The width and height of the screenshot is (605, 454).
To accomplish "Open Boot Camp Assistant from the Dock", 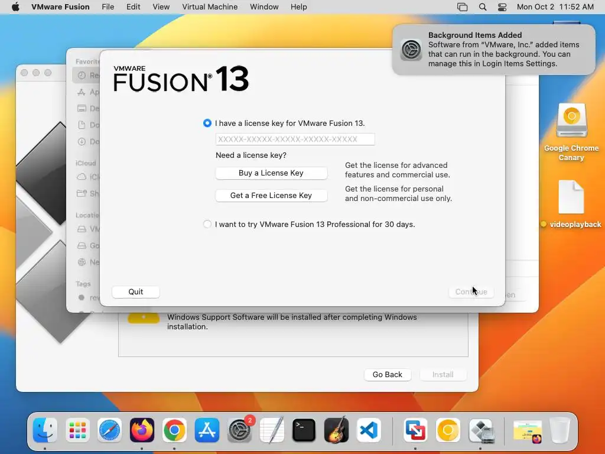I will pos(480,430).
